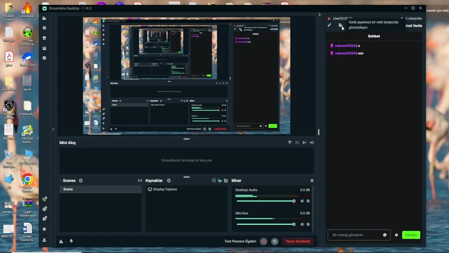Viewport: 449px width, 253px height.
Task: Click the stream preview display
Action: click(x=186, y=76)
